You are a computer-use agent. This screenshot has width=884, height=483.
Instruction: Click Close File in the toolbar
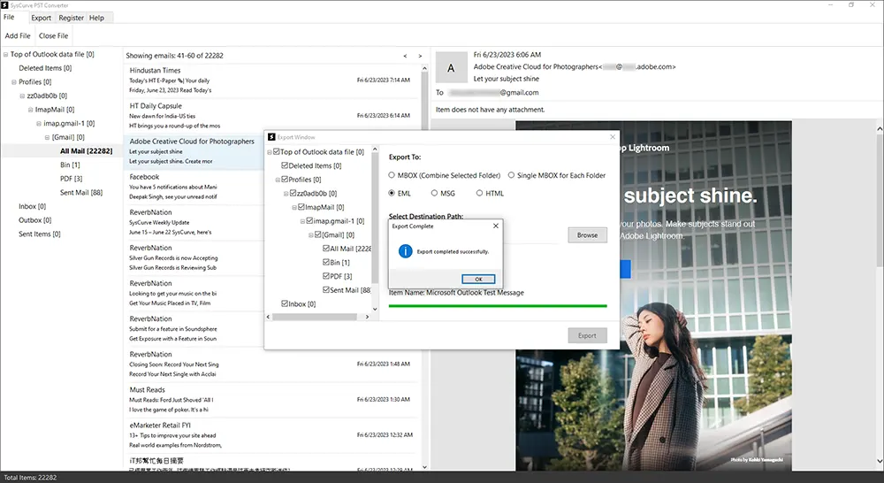click(54, 35)
